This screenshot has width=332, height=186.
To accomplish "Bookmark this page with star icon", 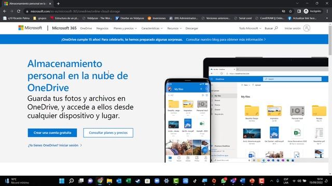I will point(290,11).
